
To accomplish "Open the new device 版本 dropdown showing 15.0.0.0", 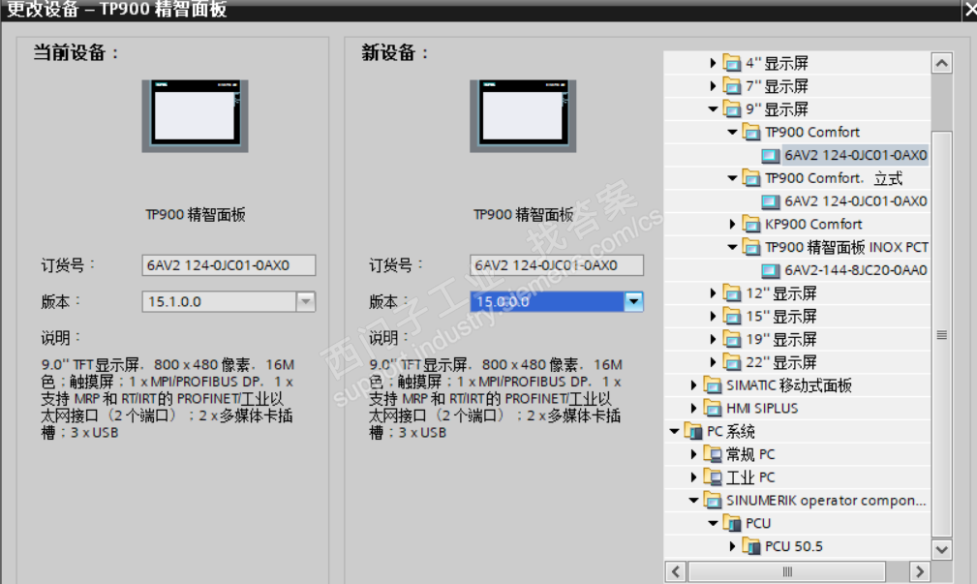I will (x=633, y=301).
